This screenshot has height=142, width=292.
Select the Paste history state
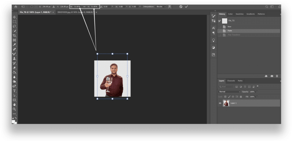click(230, 31)
